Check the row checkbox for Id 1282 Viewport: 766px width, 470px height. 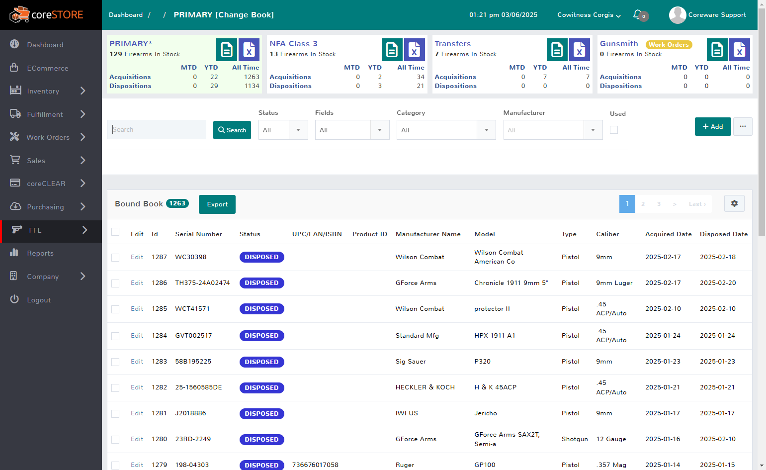point(115,388)
